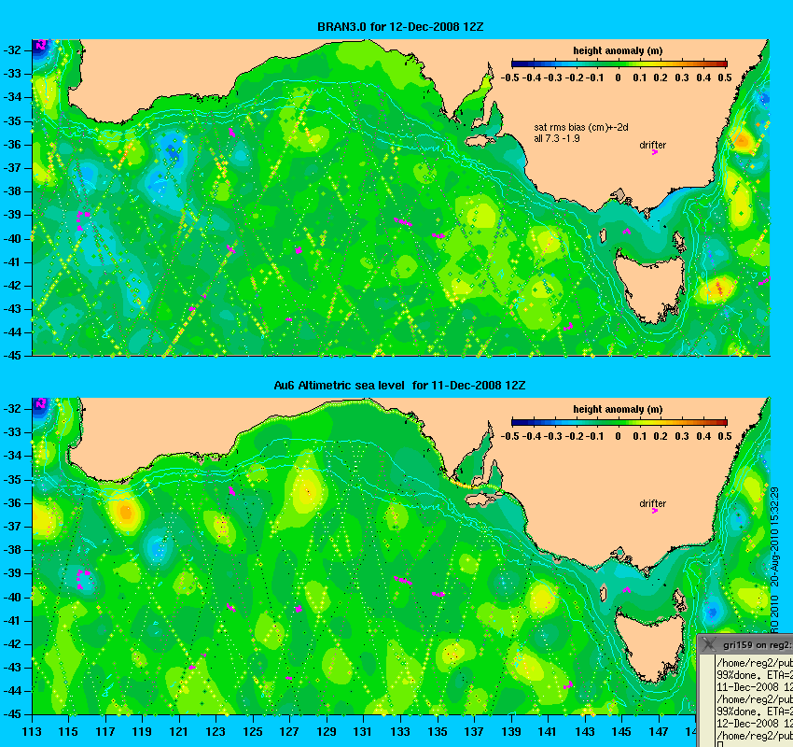Click the -40 latitude label of the BRAN3.0 map

[12, 239]
